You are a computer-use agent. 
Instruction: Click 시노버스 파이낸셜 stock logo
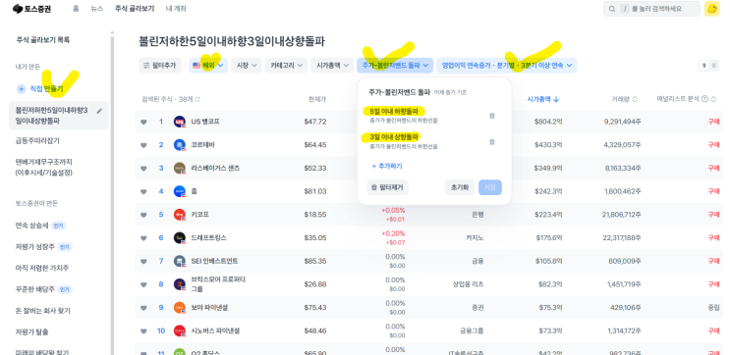180,330
